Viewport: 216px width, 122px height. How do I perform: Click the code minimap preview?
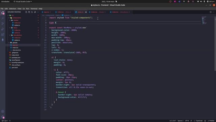(x=204, y=20)
